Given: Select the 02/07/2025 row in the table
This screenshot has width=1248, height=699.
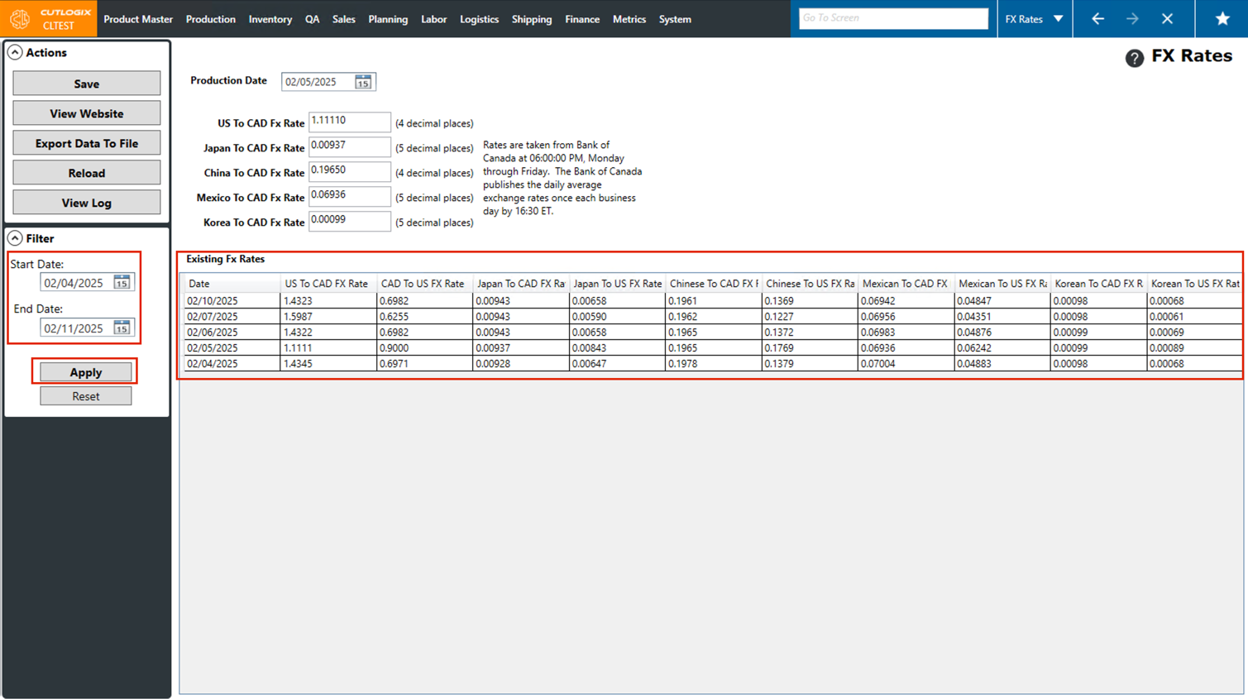Looking at the screenshot, I should coord(213,317).
